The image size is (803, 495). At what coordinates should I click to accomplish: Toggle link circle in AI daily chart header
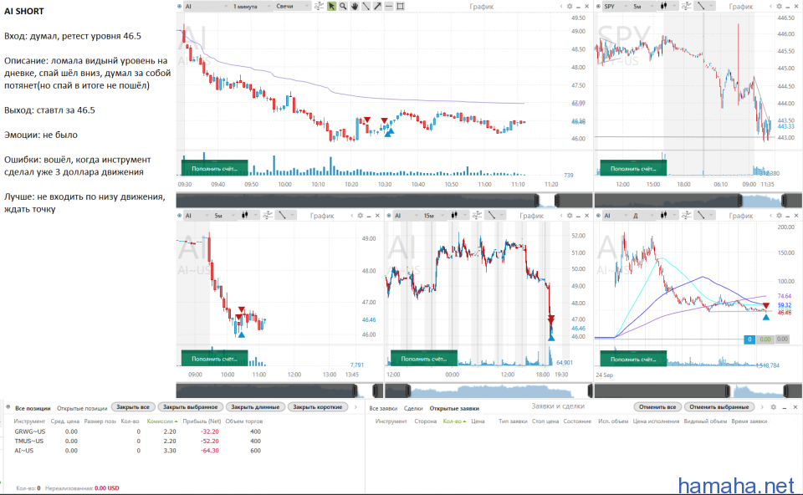coord(598,216)
